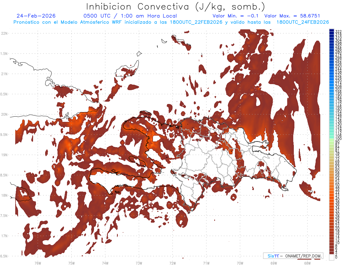The height and width of the screenshot is (267, 345).
Task: Click the "8.5N" latitude label
Action: 4,175
